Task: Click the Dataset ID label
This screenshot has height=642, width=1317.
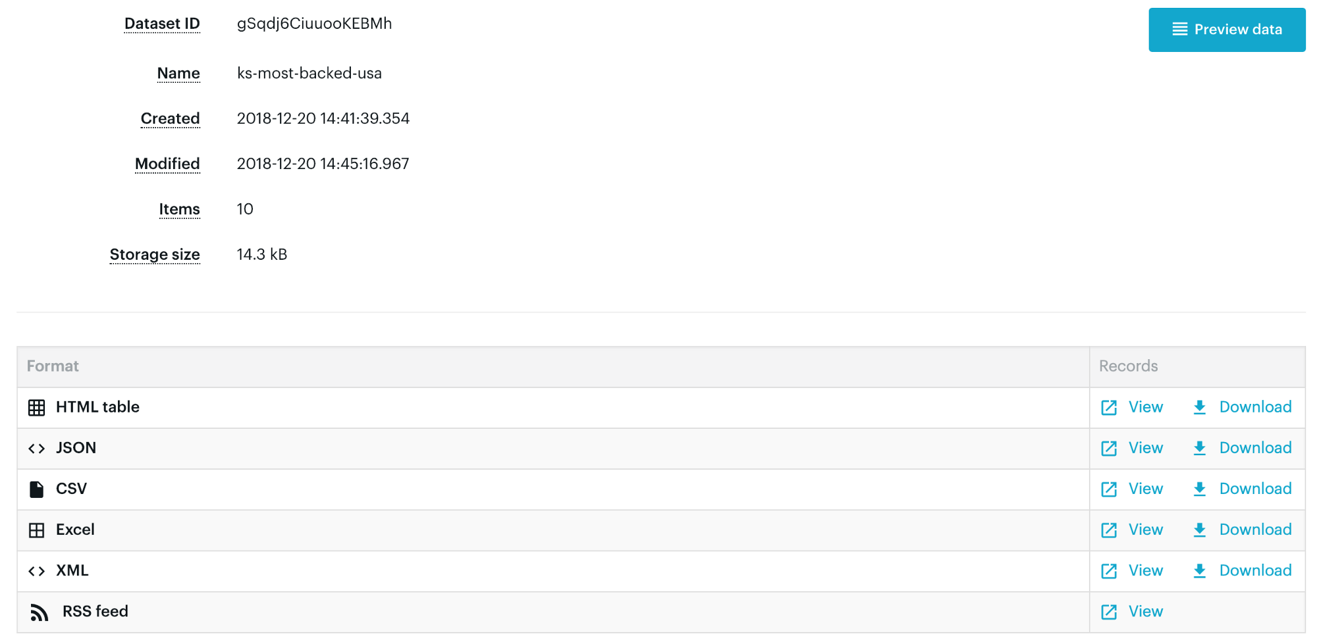Action: coord(162,24)
